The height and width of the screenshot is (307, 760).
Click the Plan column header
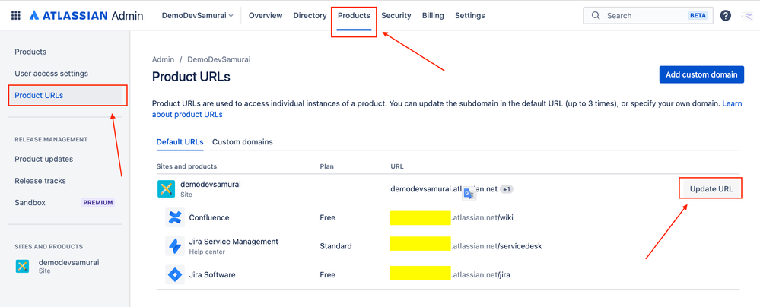coord(326,166)
